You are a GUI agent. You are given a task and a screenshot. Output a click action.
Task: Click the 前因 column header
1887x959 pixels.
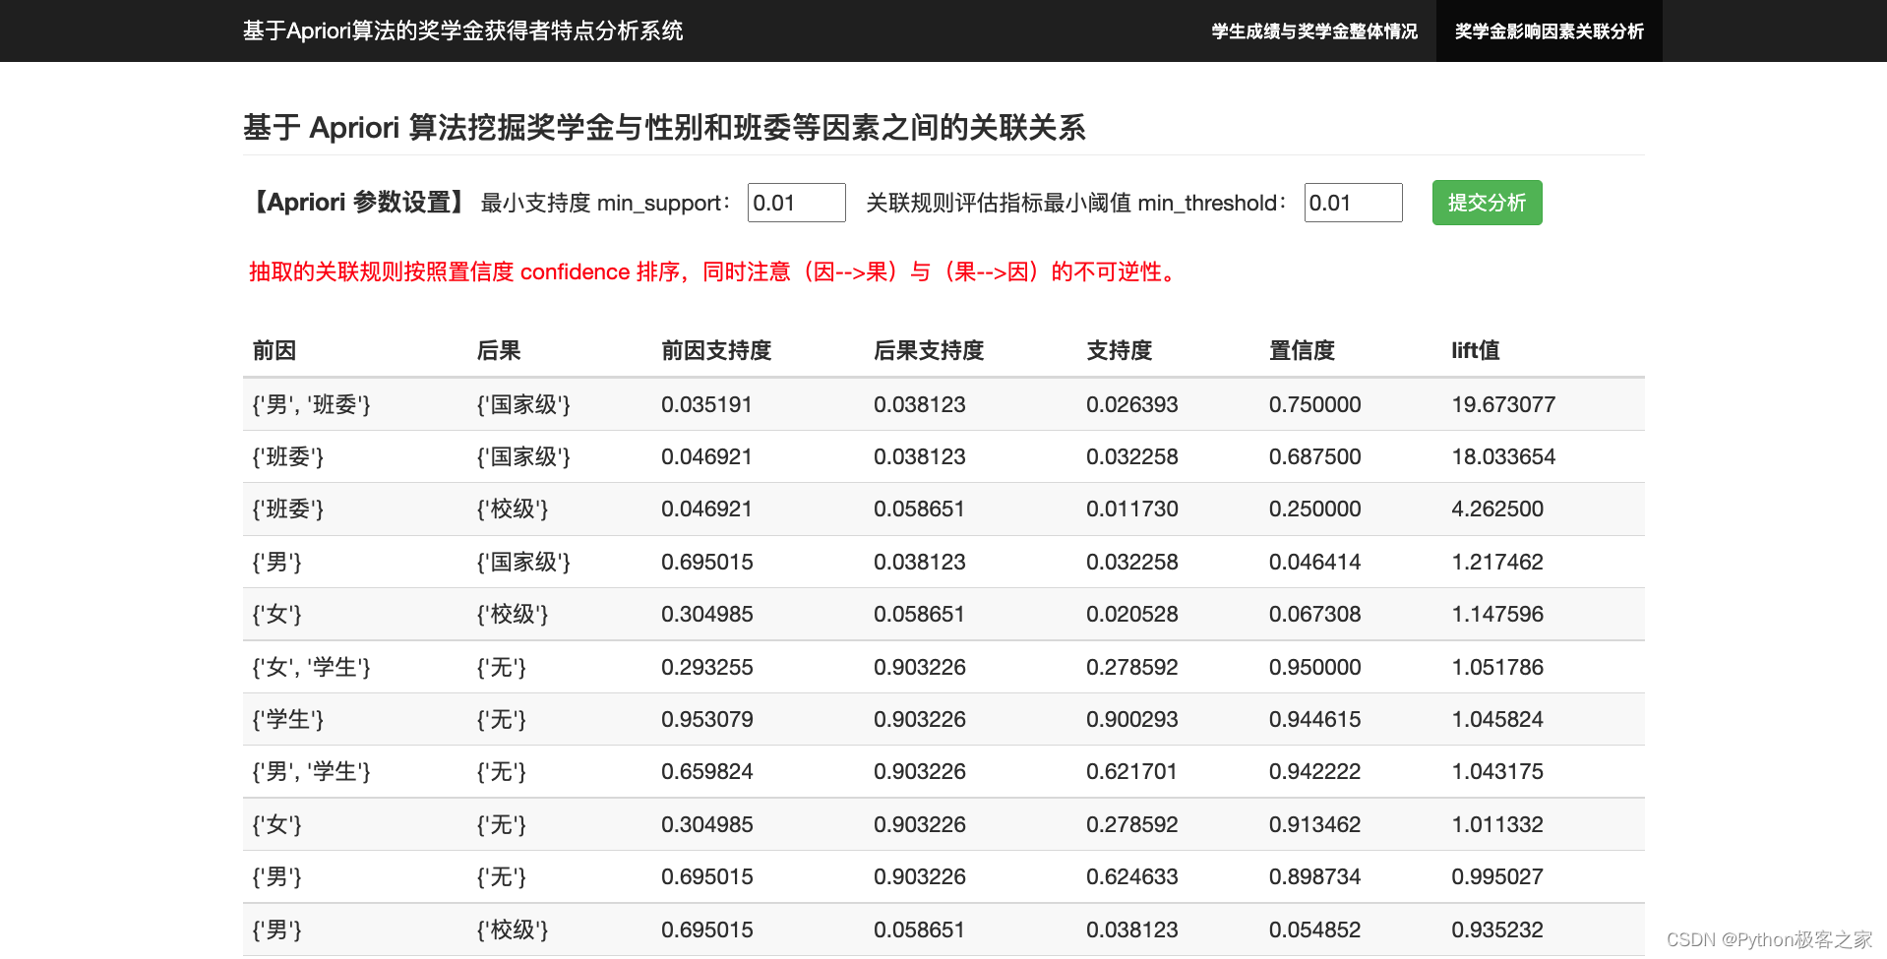tap(274, 350)
